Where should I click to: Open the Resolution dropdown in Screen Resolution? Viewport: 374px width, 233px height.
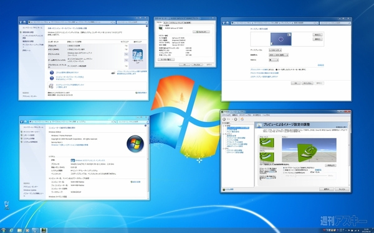279,55
